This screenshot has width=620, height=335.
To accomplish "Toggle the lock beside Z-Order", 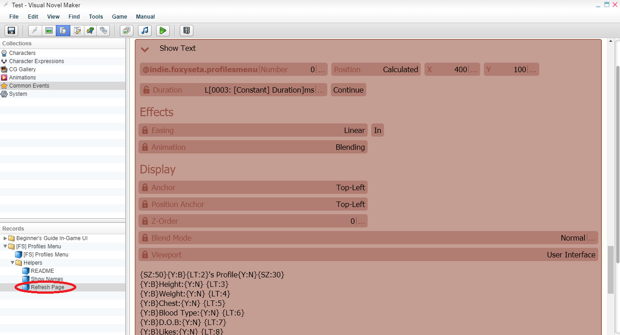I will (145, 221).
